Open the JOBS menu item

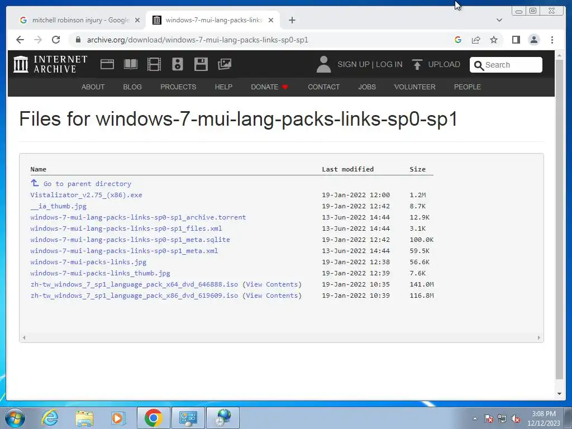[x=367, y=87]
